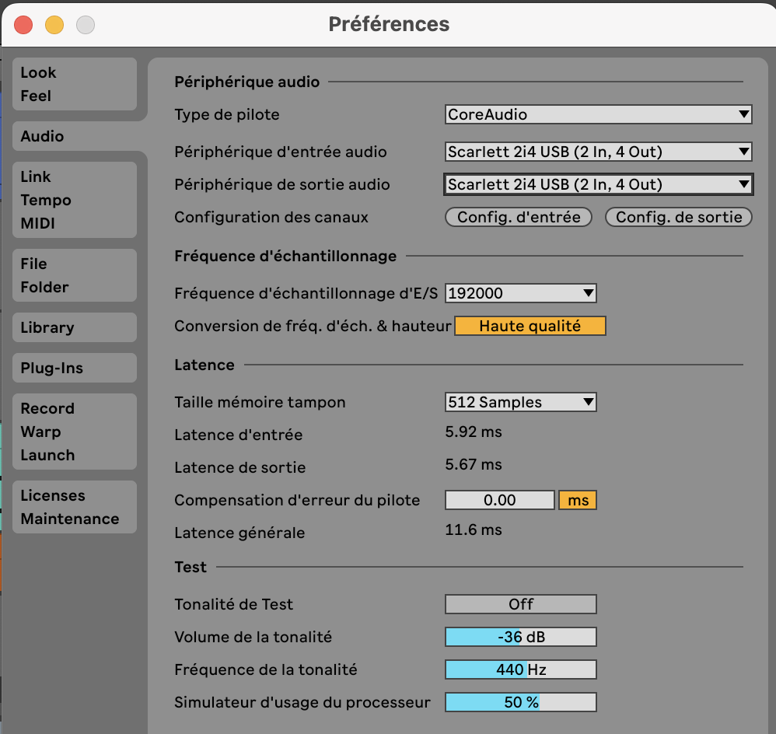Screen dimensions: 776x734
Task: Select the Audio preferences tab
Action: tap(75, 136)
